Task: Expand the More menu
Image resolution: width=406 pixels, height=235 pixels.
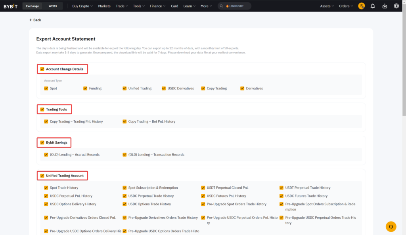Action: 206,6
